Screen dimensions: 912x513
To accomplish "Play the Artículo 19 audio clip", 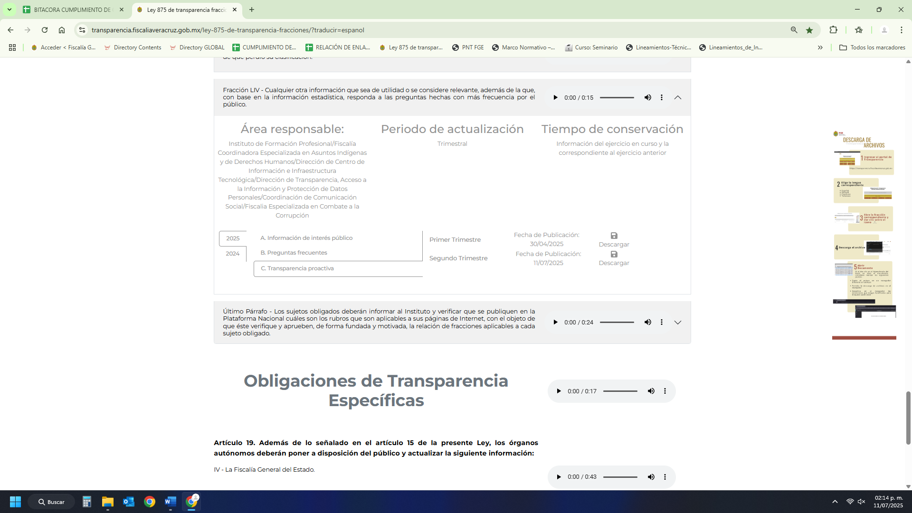I will point(559,477).
